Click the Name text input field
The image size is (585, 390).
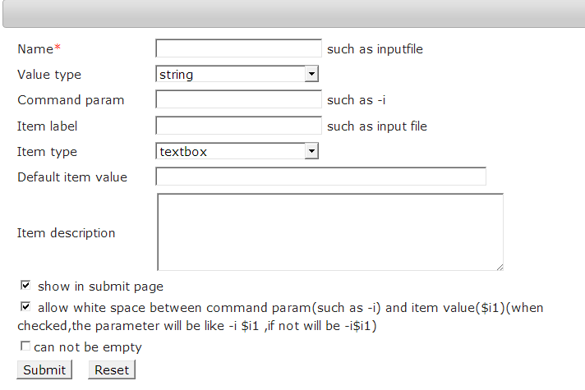point(238,48)
